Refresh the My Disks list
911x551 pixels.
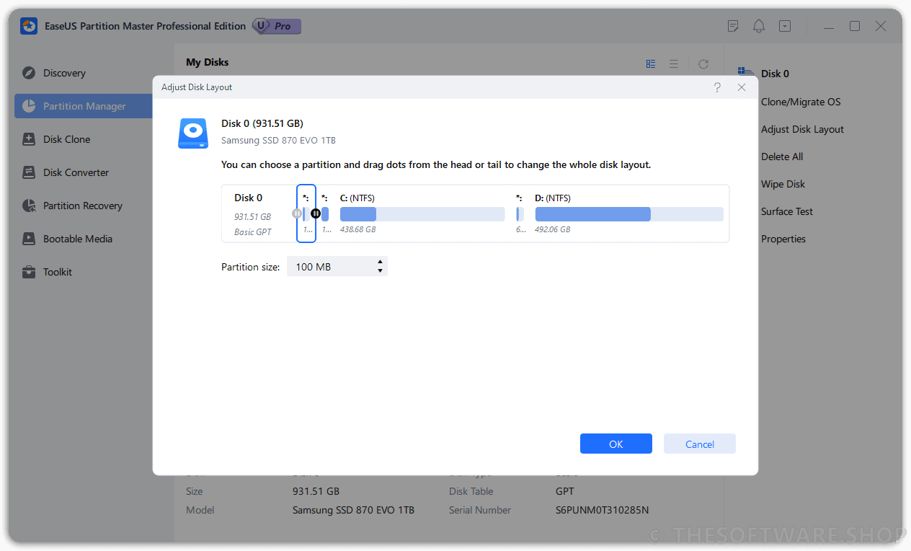tap(703, 63)
